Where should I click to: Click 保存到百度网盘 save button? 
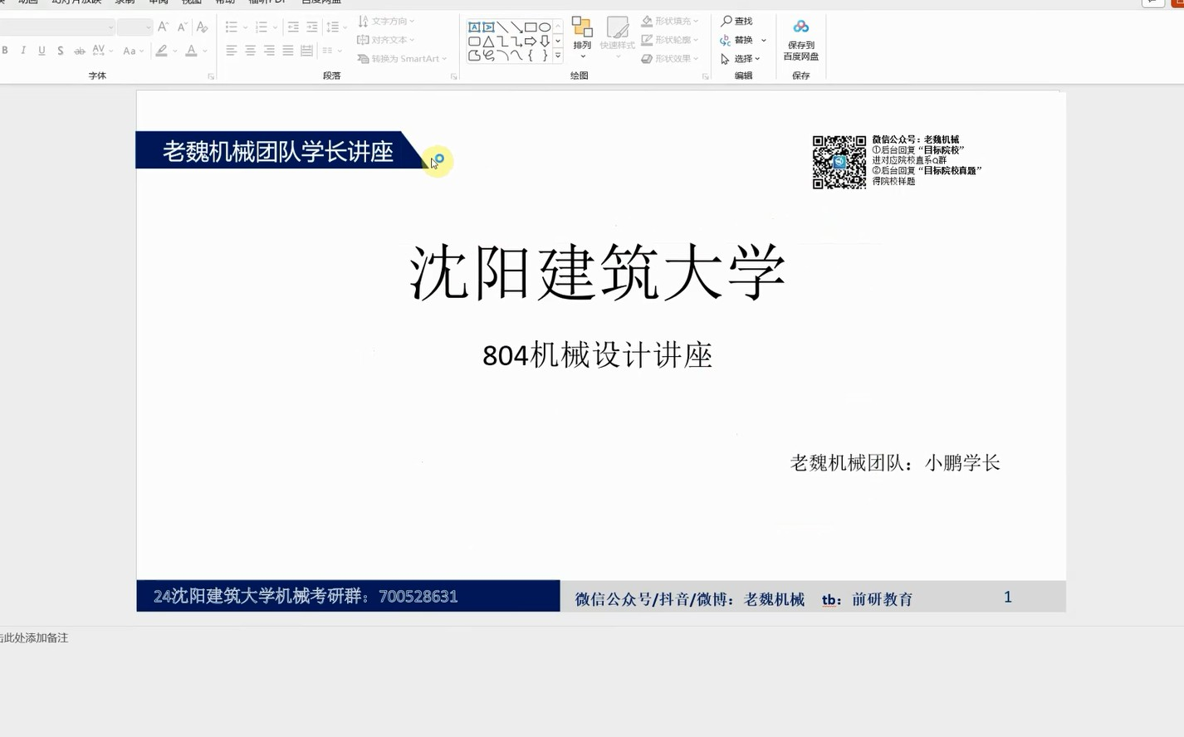pos(801,40)
